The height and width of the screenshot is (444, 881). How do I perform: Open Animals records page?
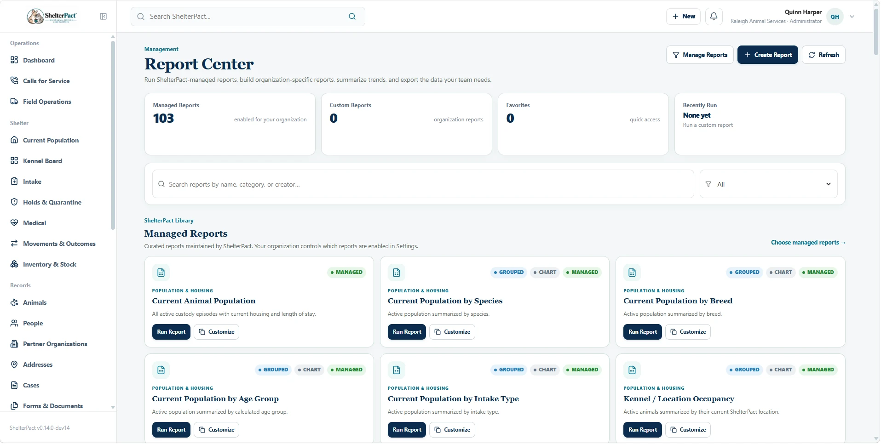click(x=35, y=302)
